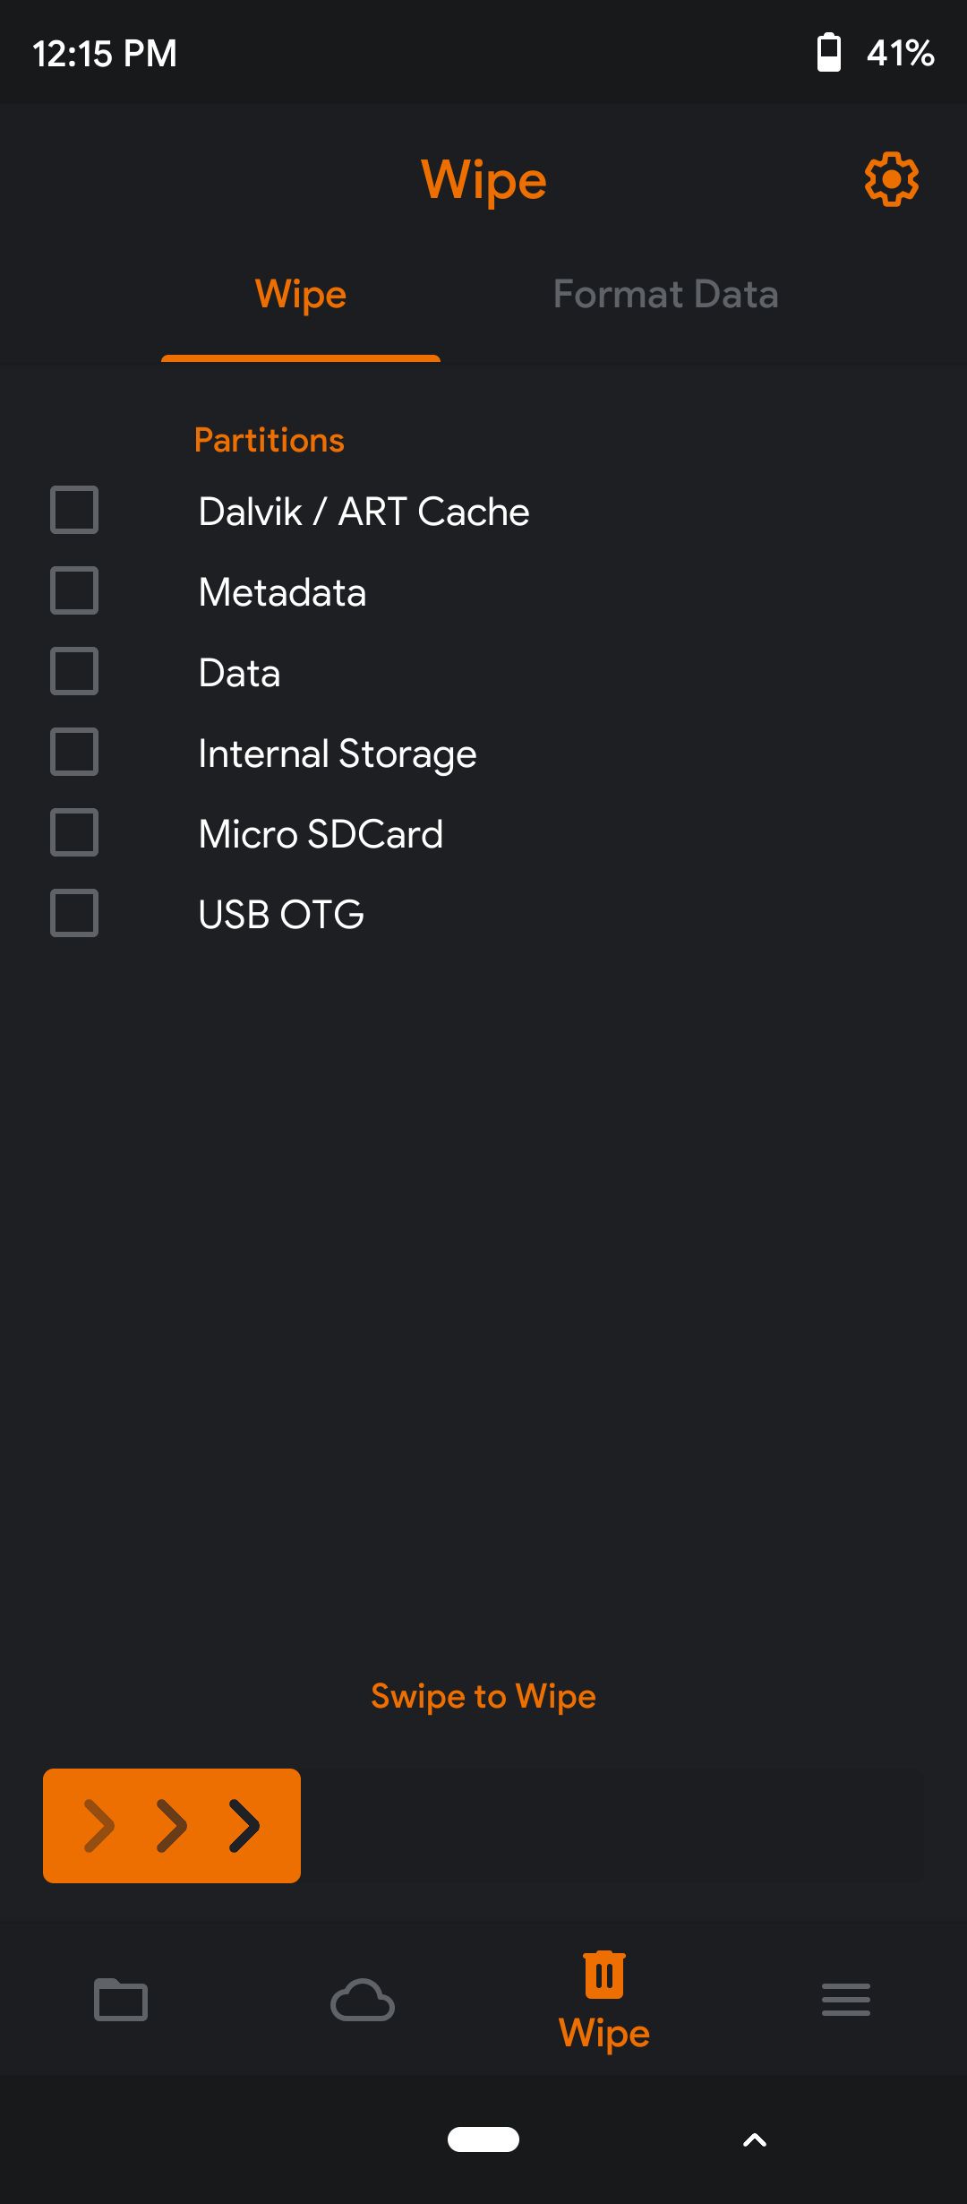Open the settings gear icon
This screenshot has height=2204, width=967.
click(891, 179)
